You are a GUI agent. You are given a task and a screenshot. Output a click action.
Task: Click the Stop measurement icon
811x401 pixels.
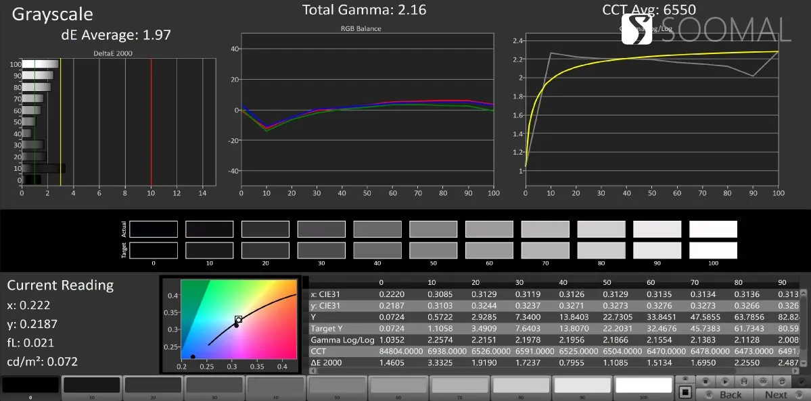click(x=705, y=382)
